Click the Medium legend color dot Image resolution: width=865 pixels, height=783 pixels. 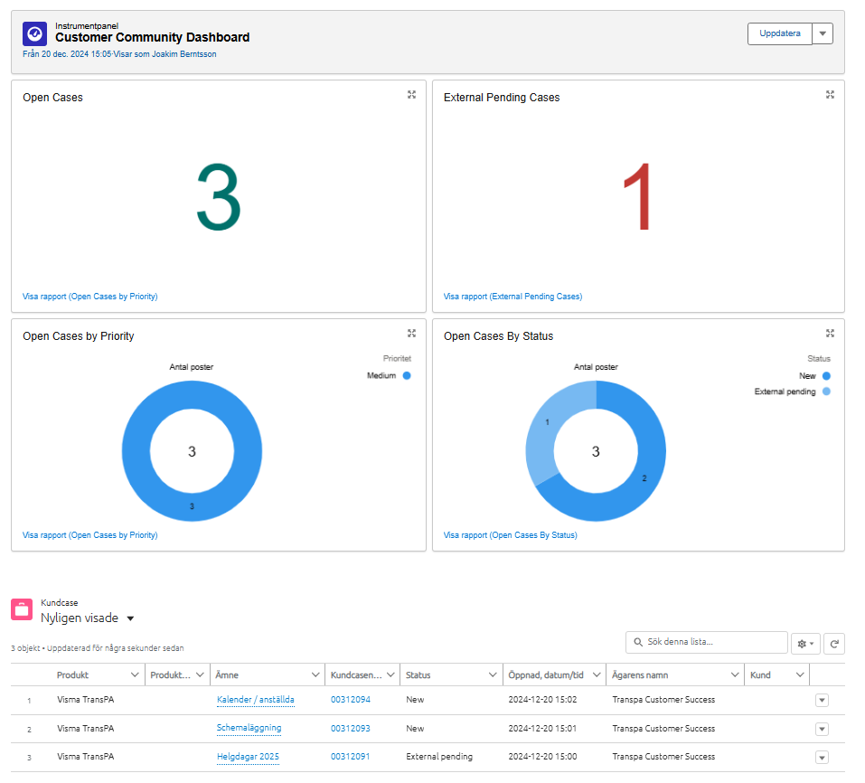407,376
